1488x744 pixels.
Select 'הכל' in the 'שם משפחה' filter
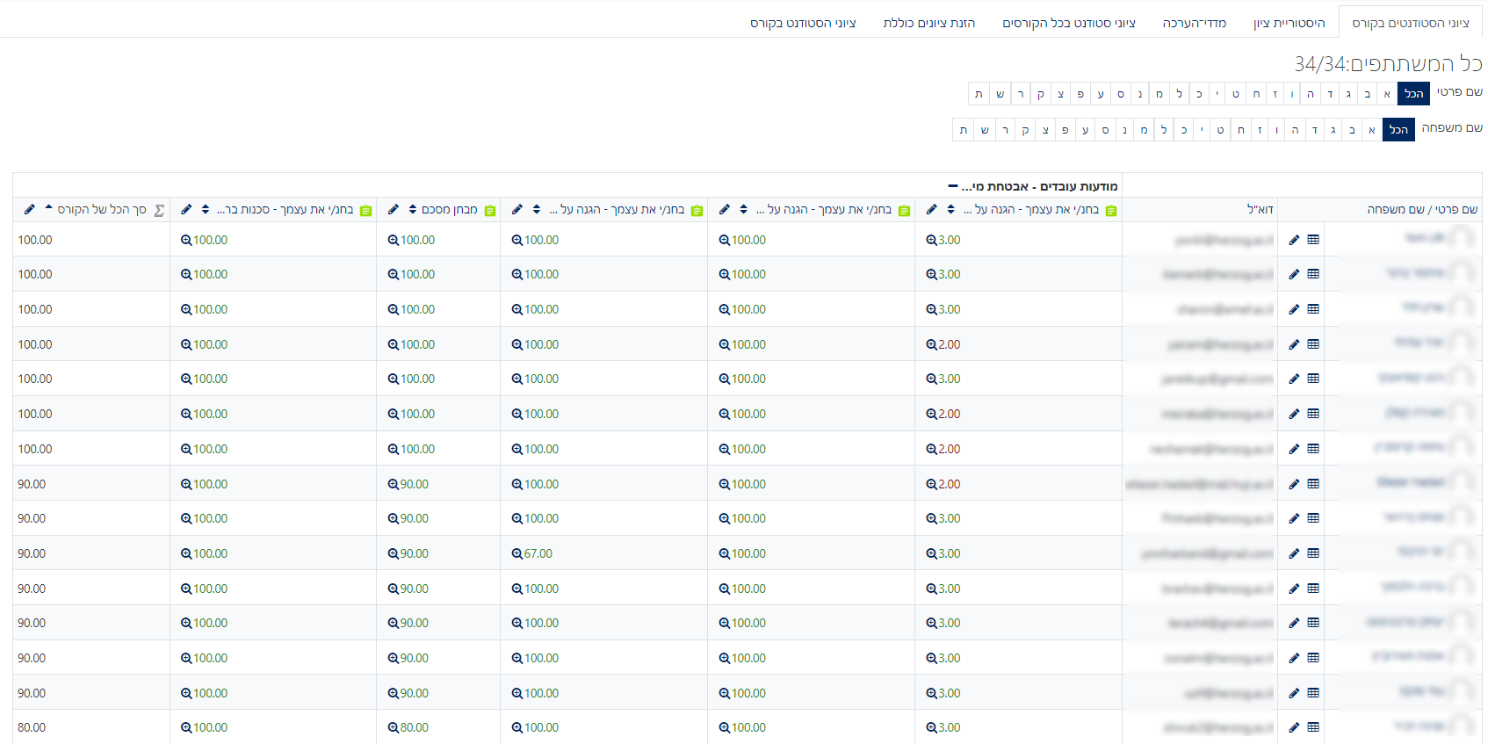click(1398, 129)
